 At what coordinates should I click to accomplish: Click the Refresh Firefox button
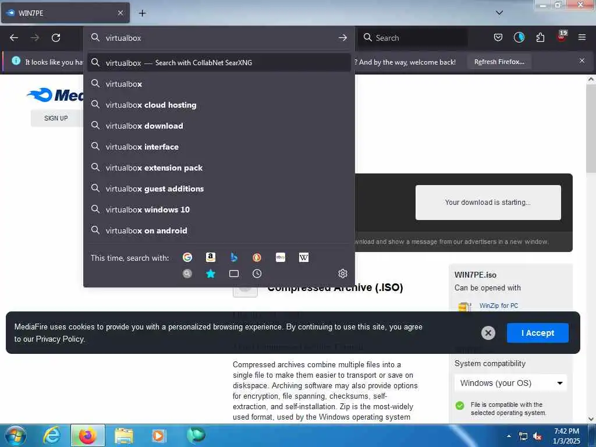499,62
